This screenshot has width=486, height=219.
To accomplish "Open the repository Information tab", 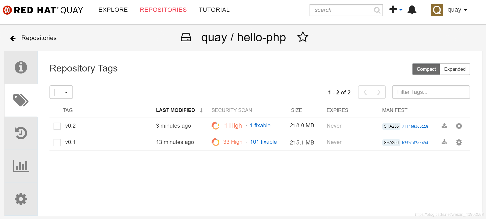I will coord(21,67).
